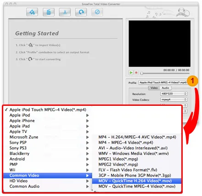Choose MPEG2 Video(*.mpg) format
Image resolution: width=202 pixels, height=196 pixels.
coord(137,165)
